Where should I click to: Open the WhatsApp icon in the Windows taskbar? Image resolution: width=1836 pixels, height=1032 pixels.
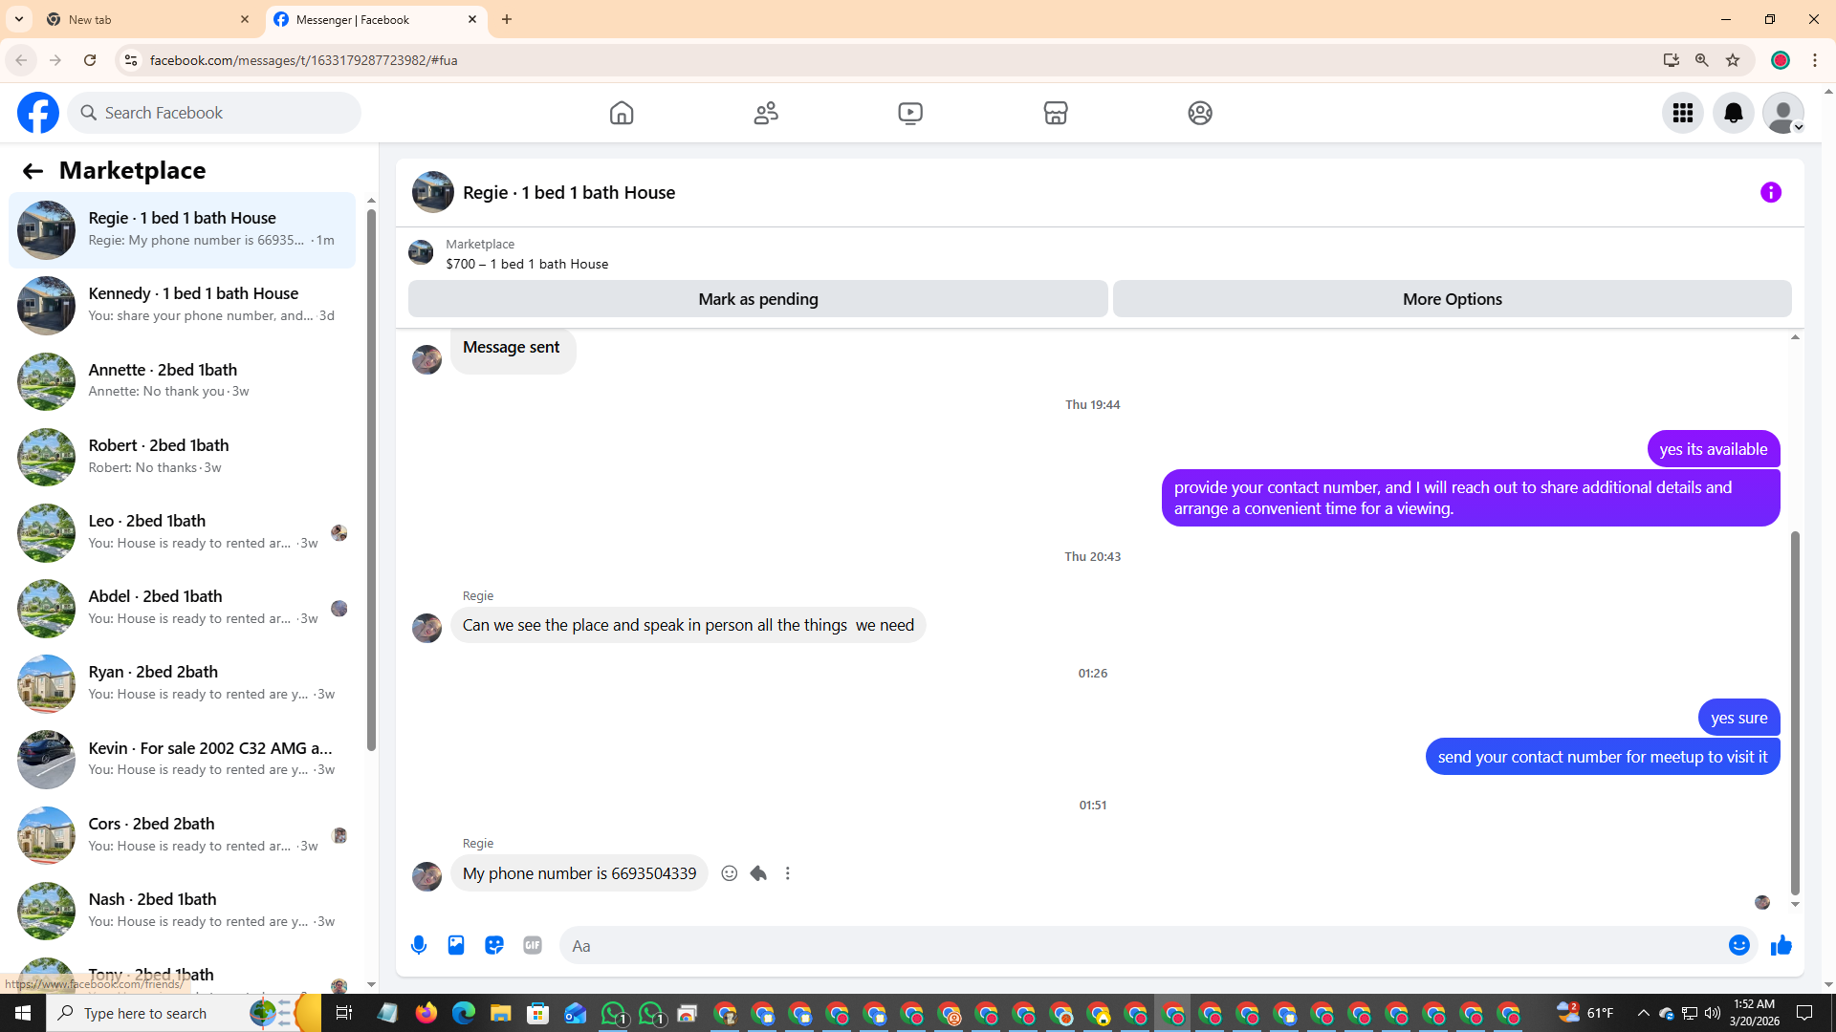coord(613,1013)
